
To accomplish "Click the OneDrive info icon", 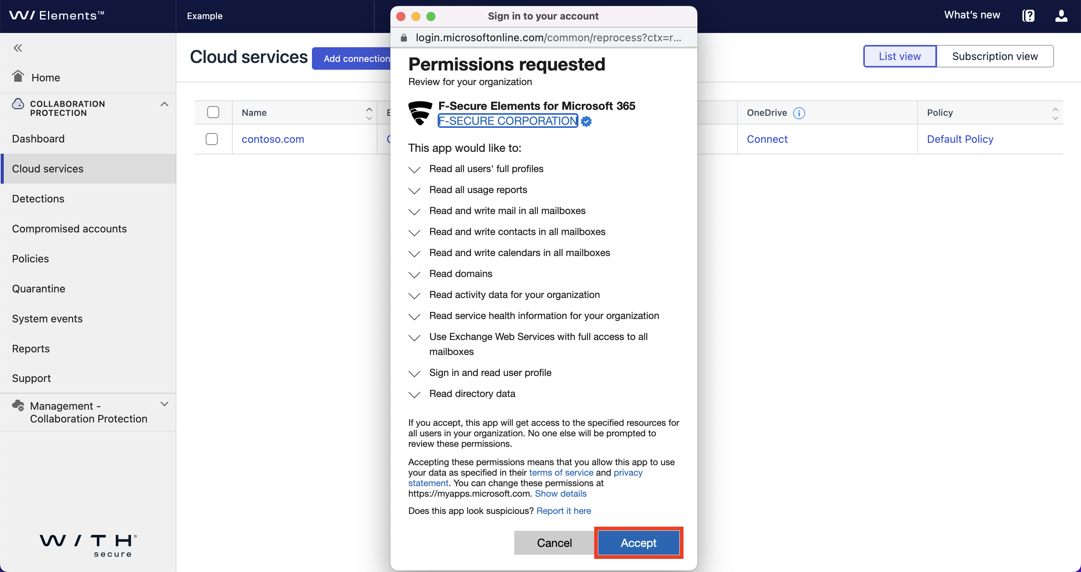I will tap(799, 113).
